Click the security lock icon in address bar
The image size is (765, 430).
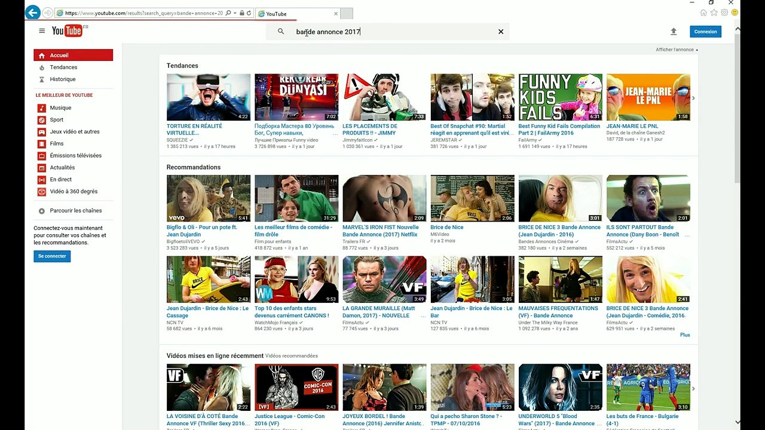tap(241, 13)
